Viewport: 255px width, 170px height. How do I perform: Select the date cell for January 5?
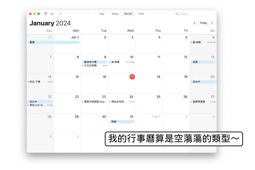176,44
